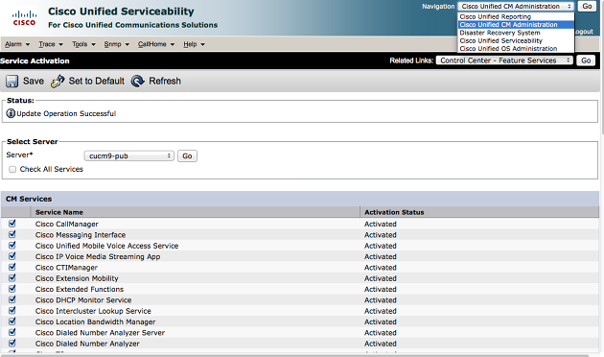Click the Set to Default icon
Screen dimensions: 604x357
click(x=58, y=81)
